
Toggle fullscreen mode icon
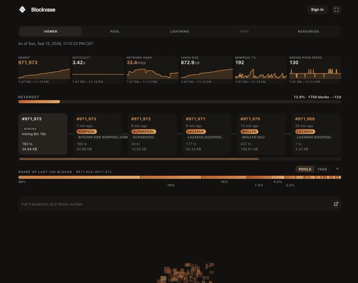pos(336,9)
